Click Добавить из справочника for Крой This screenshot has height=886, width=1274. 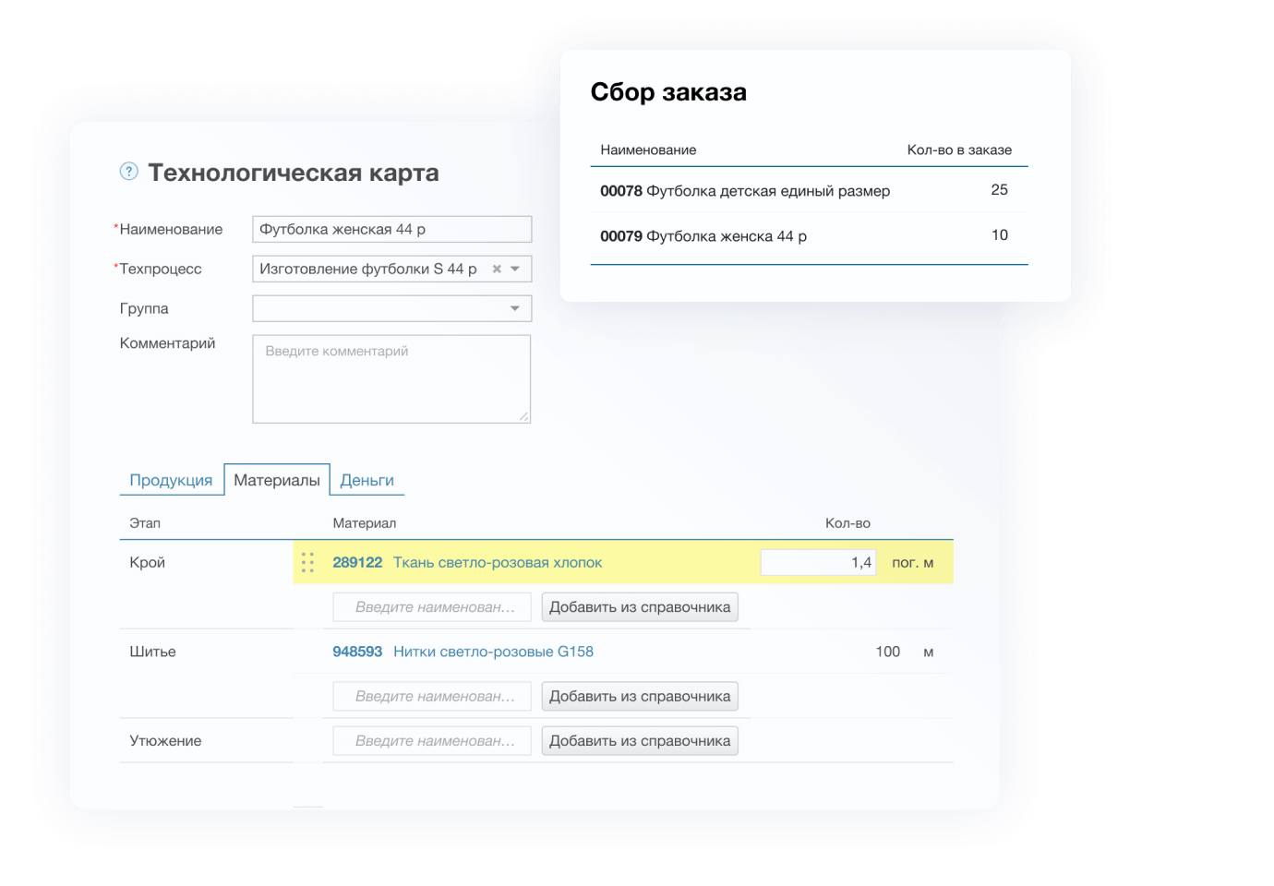click(640, 607)
